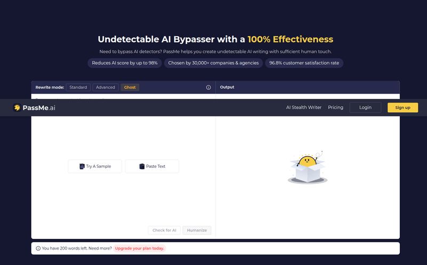Viewport: 427px width, 265px height.
Task: Open the rewrite mode info icon
Action: [x=208, y=87]
